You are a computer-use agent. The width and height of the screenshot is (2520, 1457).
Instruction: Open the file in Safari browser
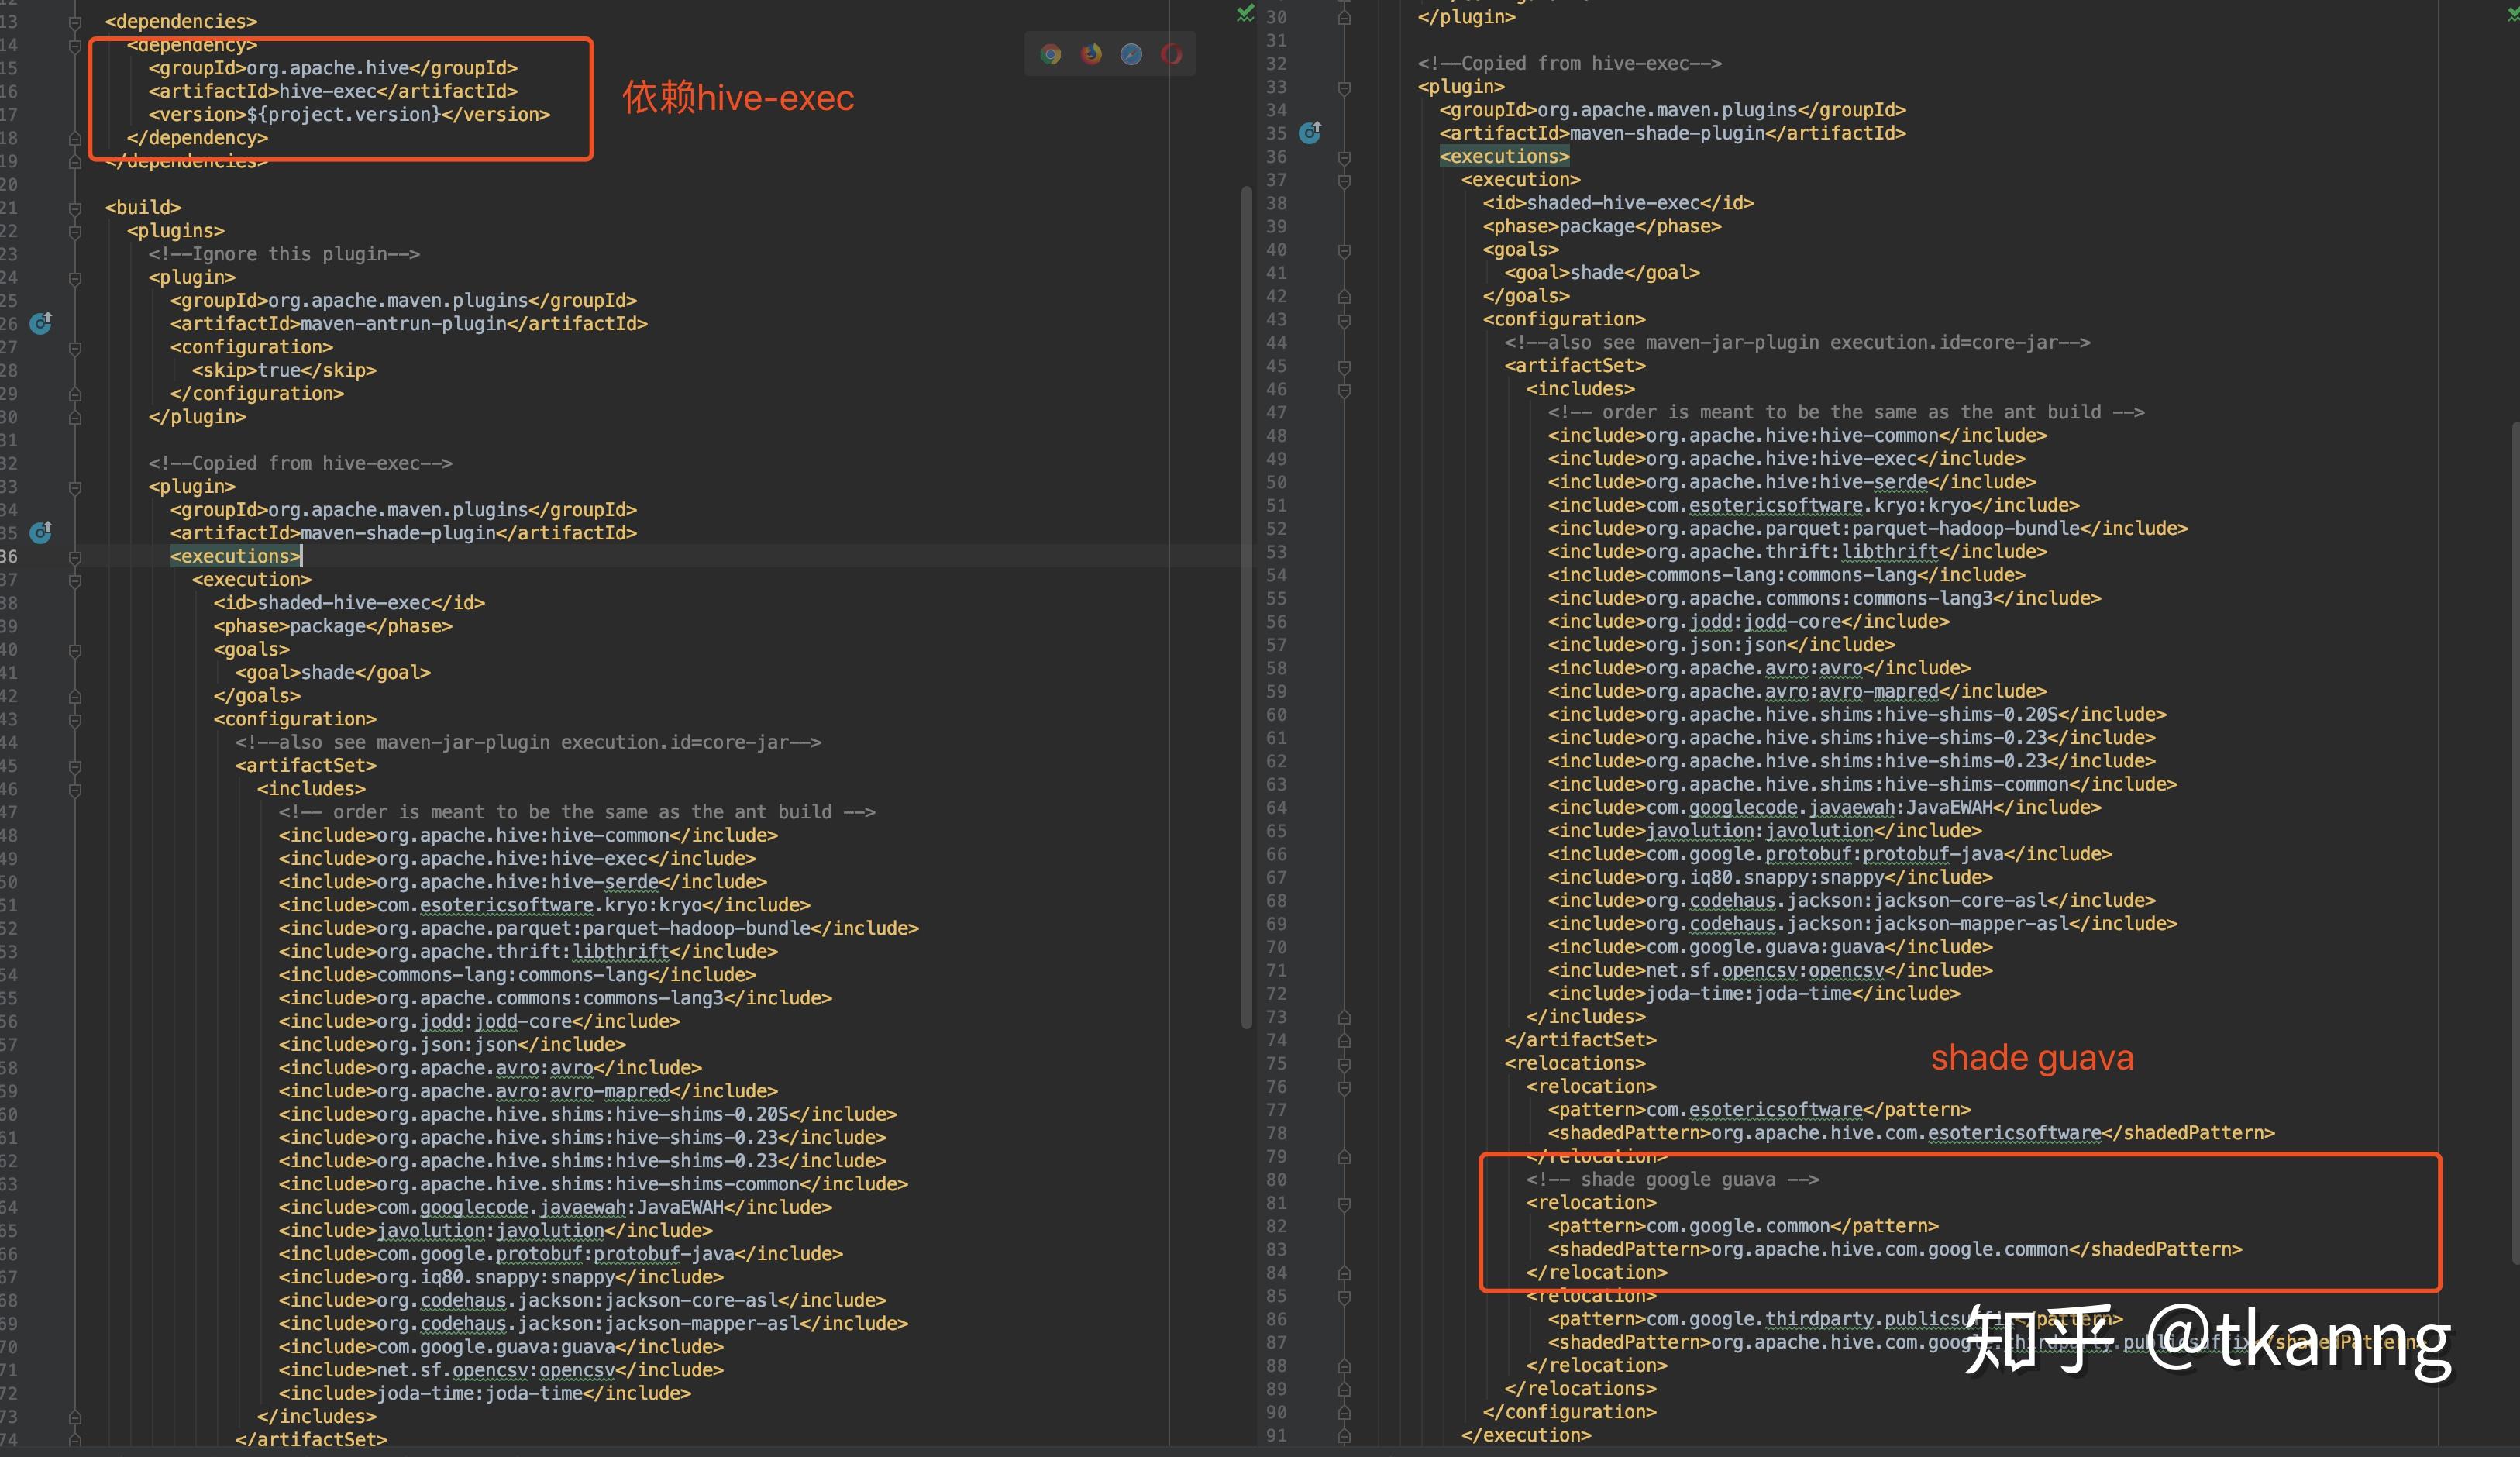pyautogui.click(x=1131, y=54)
